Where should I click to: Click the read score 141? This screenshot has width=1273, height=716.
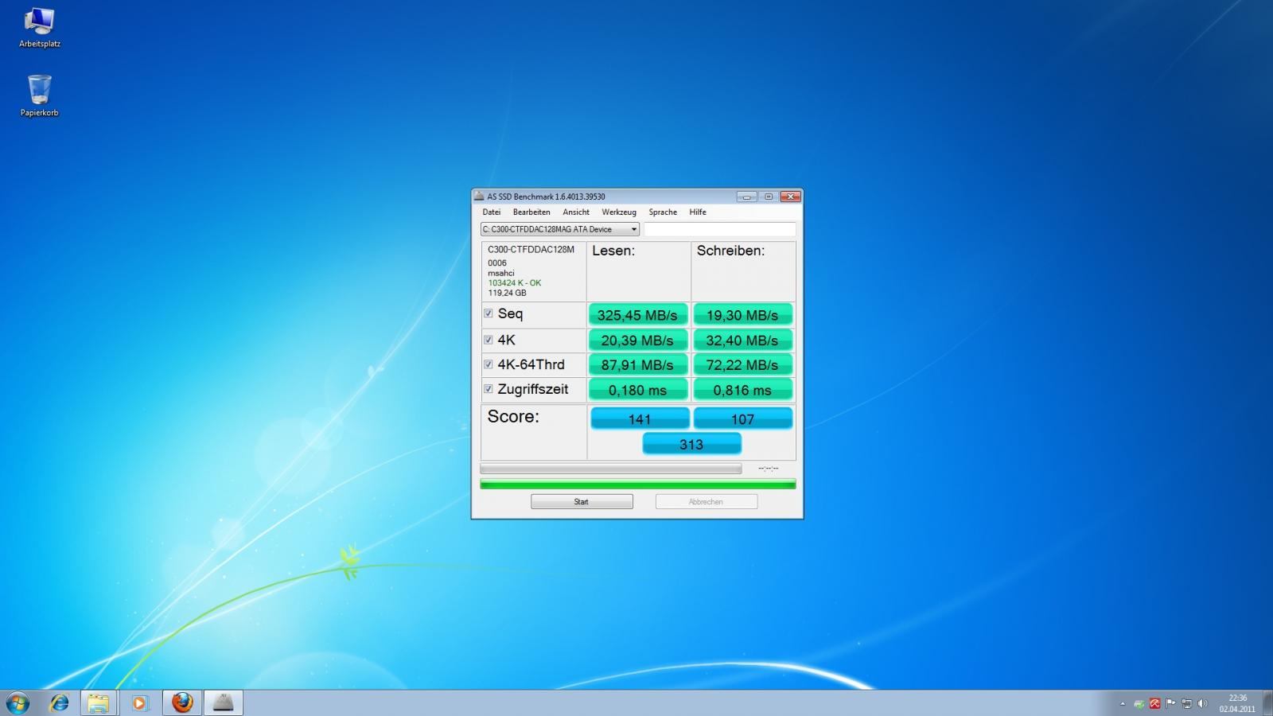pos(640,418)
